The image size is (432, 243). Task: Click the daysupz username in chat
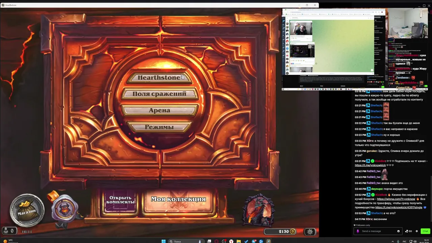(377, 189)
